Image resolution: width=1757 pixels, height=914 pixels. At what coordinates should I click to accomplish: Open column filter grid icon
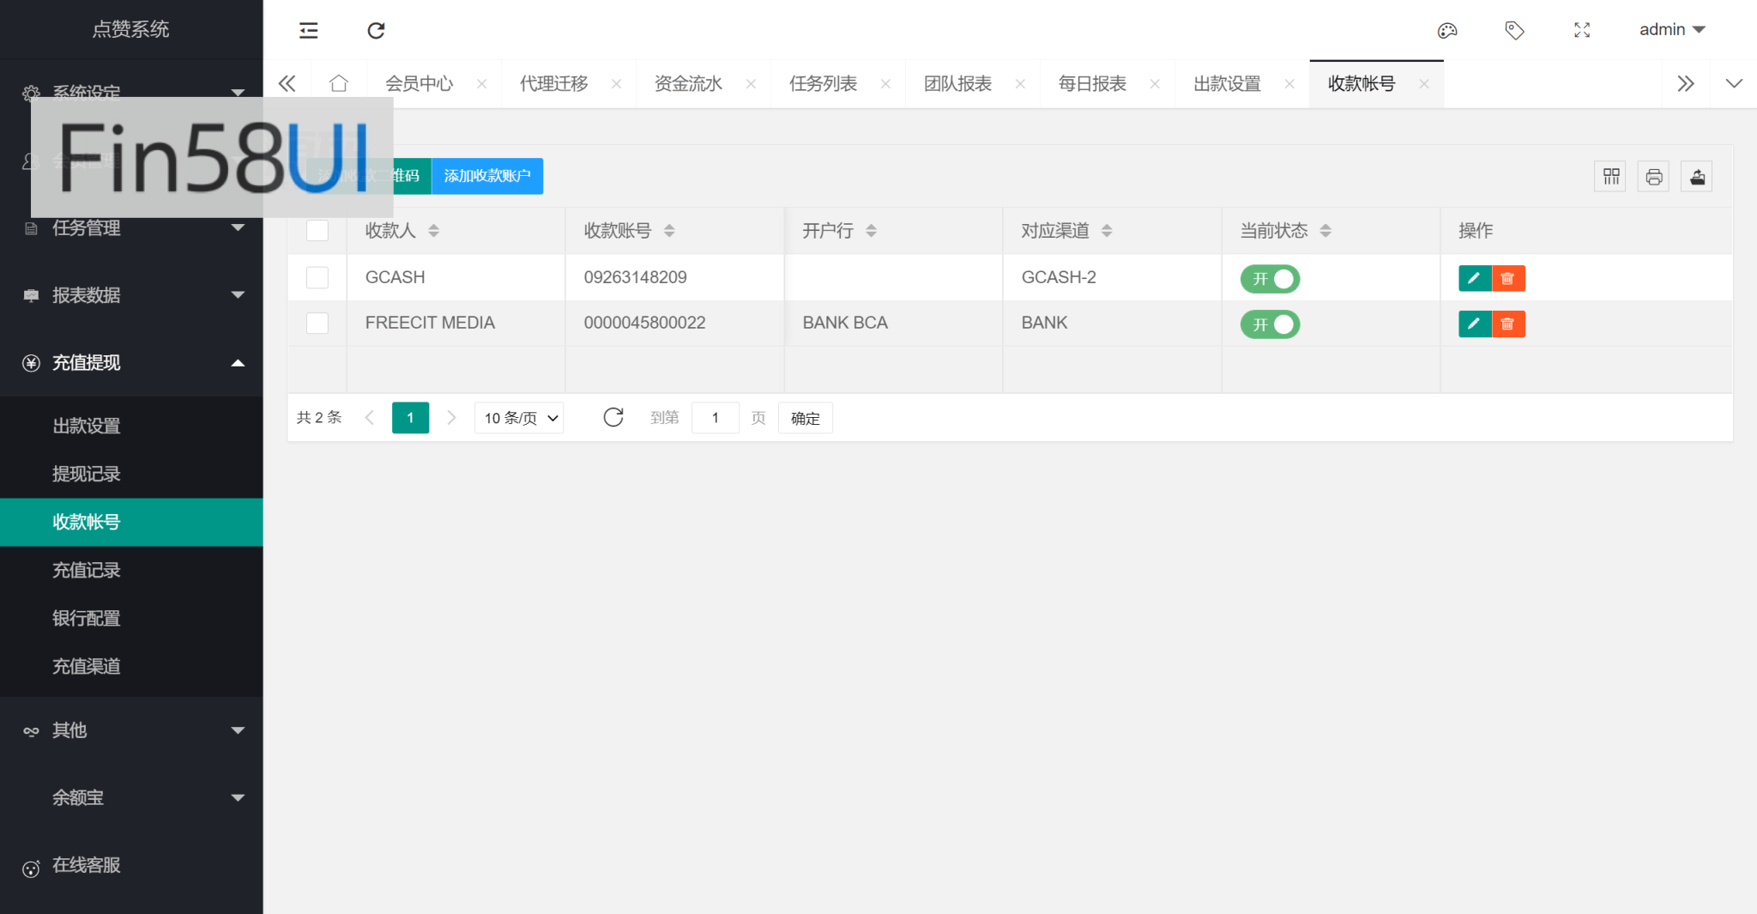[1610, 177]
